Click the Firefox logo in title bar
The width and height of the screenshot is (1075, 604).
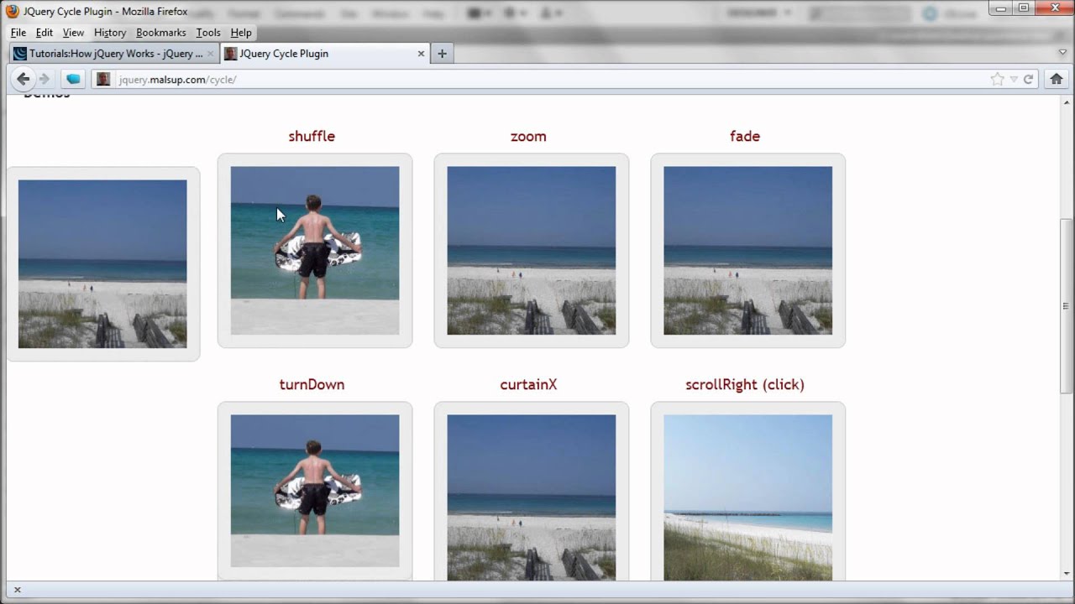click(x=12, y=12)
